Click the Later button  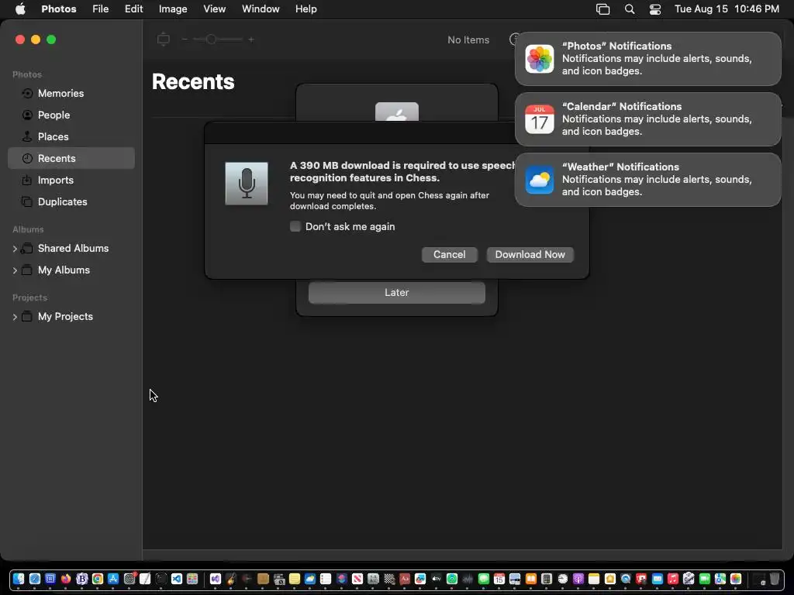396,292
